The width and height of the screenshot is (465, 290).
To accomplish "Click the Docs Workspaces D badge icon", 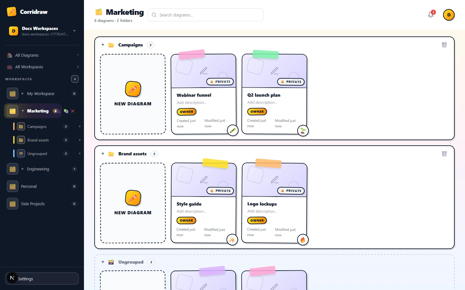I will [14, 31].
